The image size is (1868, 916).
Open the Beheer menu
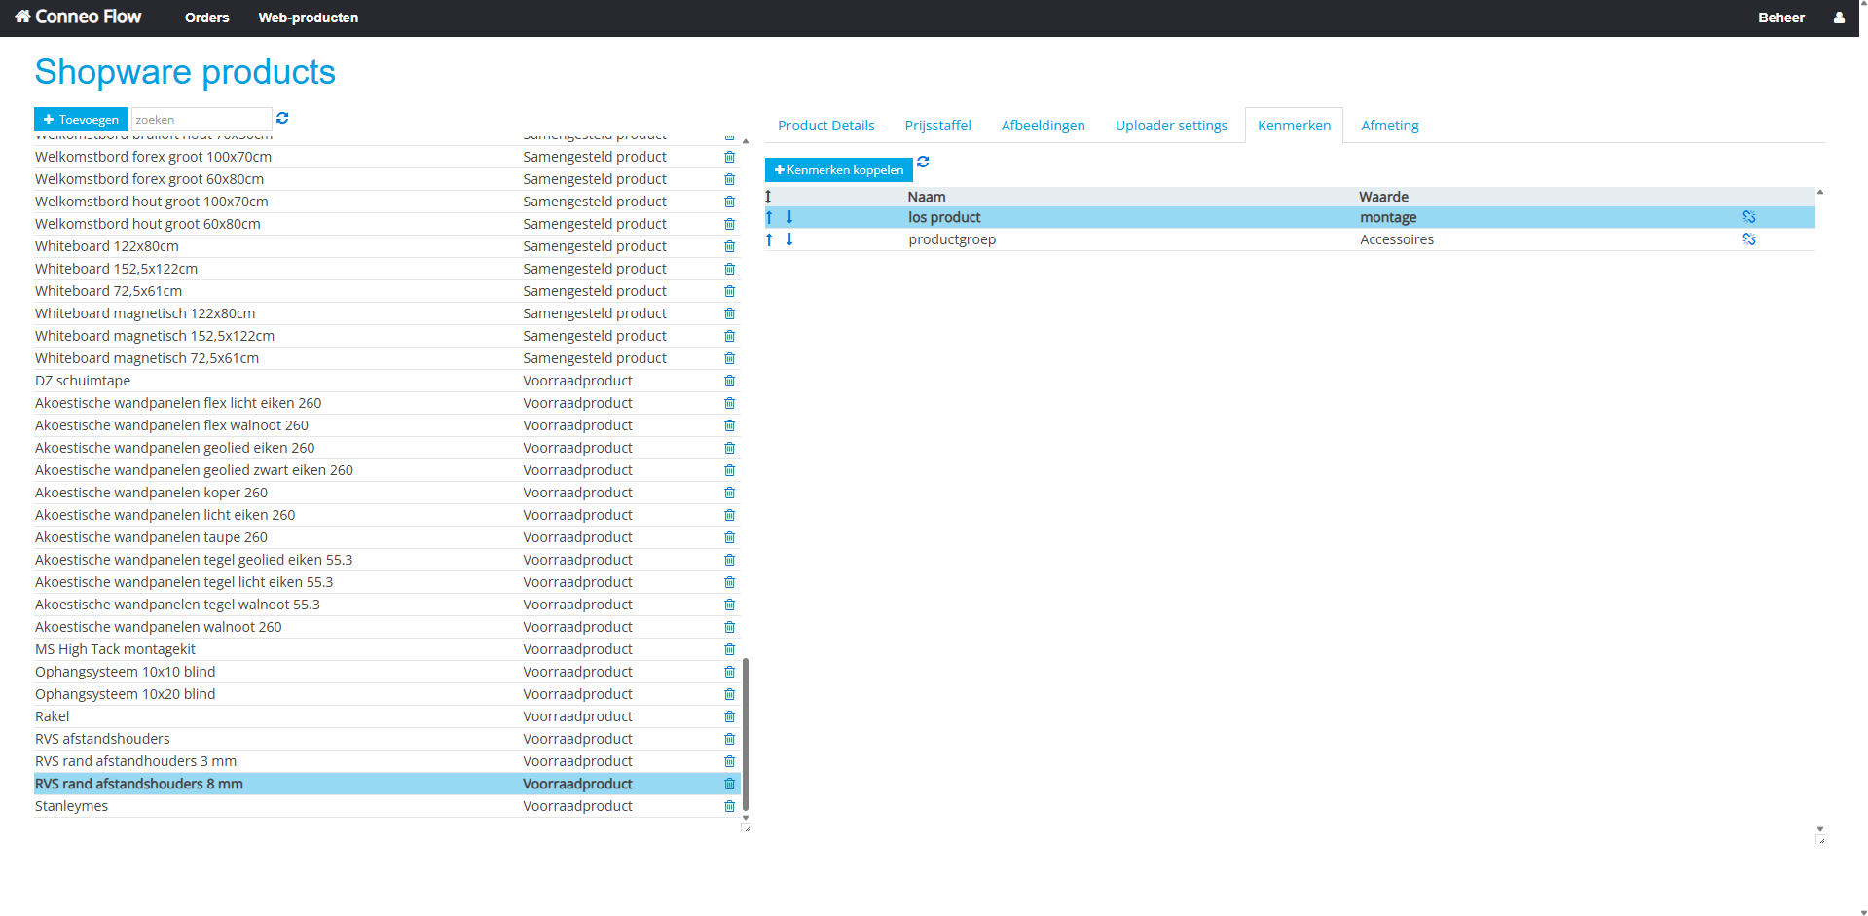[x=1780, y=18]
